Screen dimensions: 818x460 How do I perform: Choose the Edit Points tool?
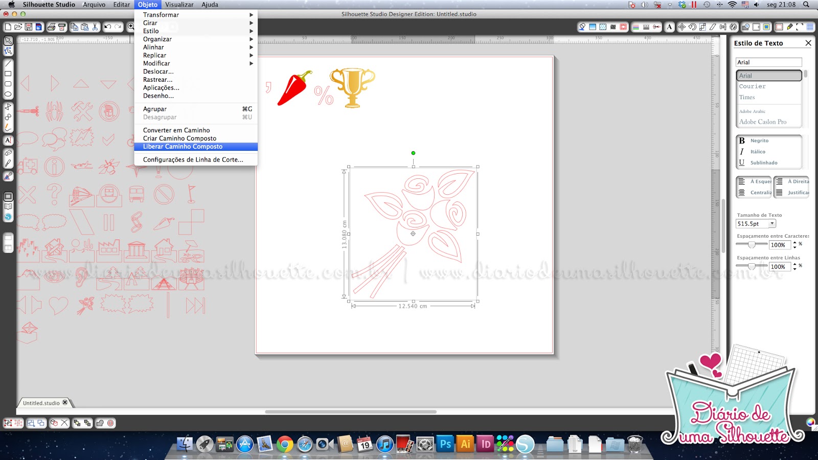[x=8, y=51]
